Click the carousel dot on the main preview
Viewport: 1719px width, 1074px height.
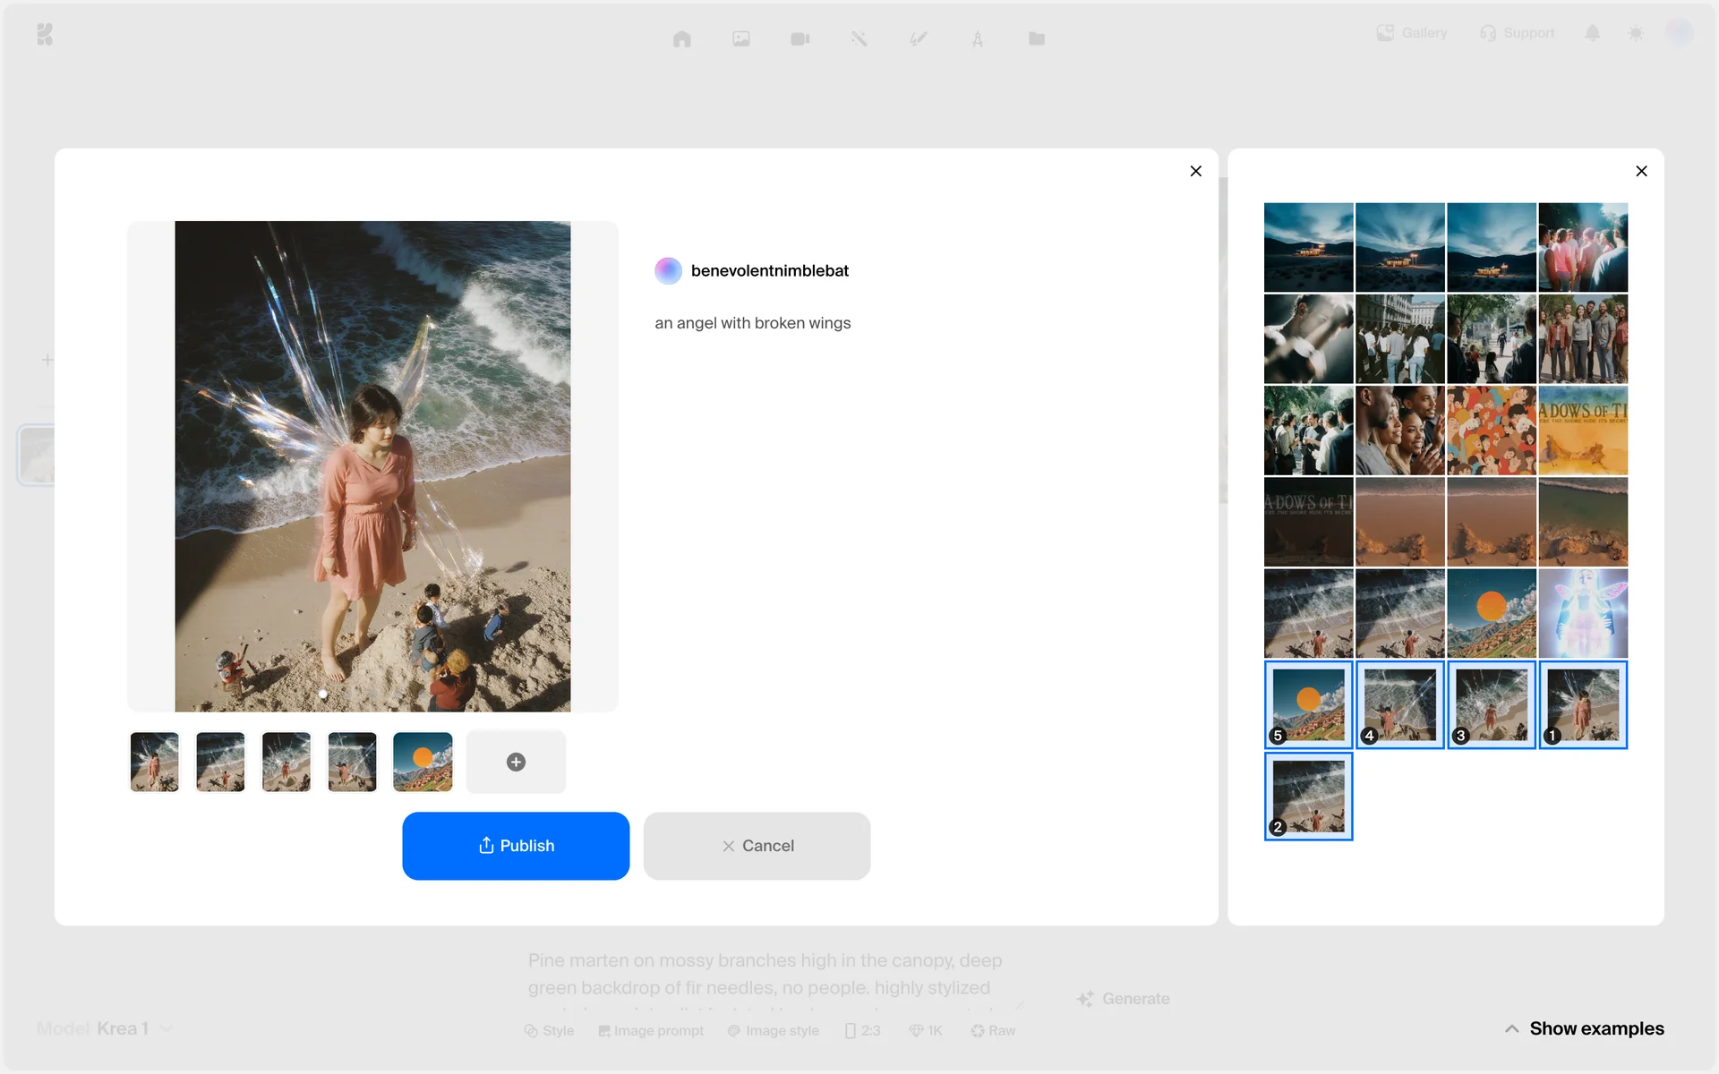coord(323,694)
